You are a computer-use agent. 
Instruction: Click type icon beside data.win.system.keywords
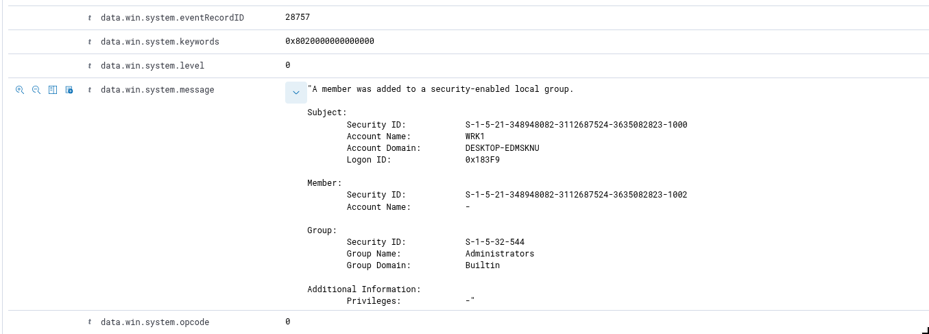coord(90,42)
